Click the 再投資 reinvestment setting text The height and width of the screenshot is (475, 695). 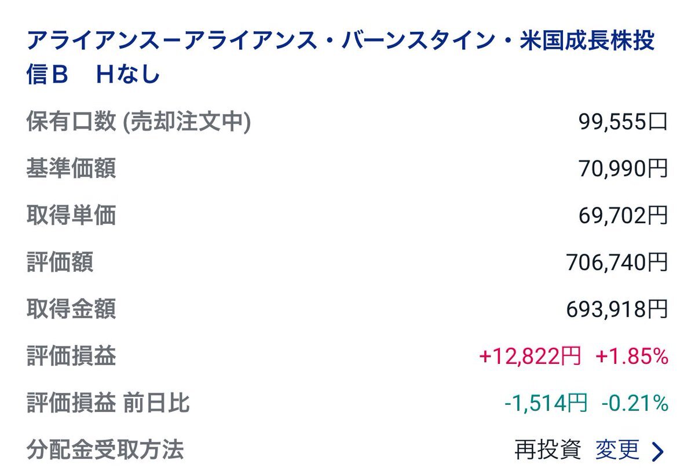[548, 450]
